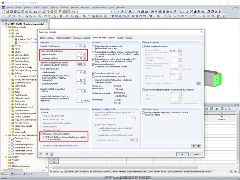The image size is (240, 180).
Task: Expand the Uzly tree node
Action: (x=9, y=30)
